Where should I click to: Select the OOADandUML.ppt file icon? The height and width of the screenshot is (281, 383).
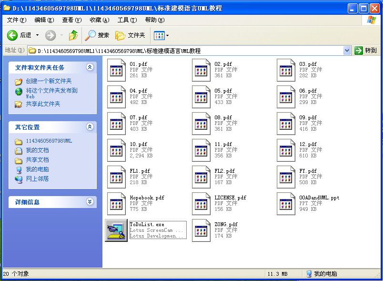[x=286, y=204]
